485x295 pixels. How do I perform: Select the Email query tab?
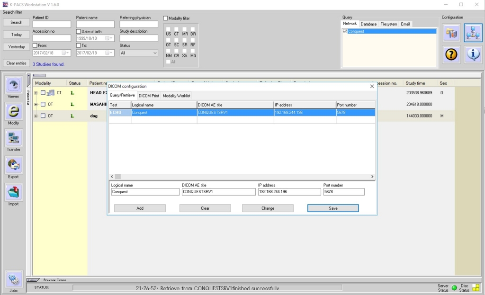click(x=405, y=24)
